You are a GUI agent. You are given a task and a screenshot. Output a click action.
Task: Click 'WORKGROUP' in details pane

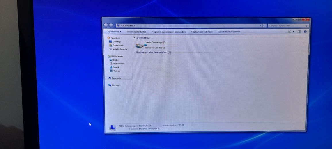pyautogui.click(x=145, y=126)
